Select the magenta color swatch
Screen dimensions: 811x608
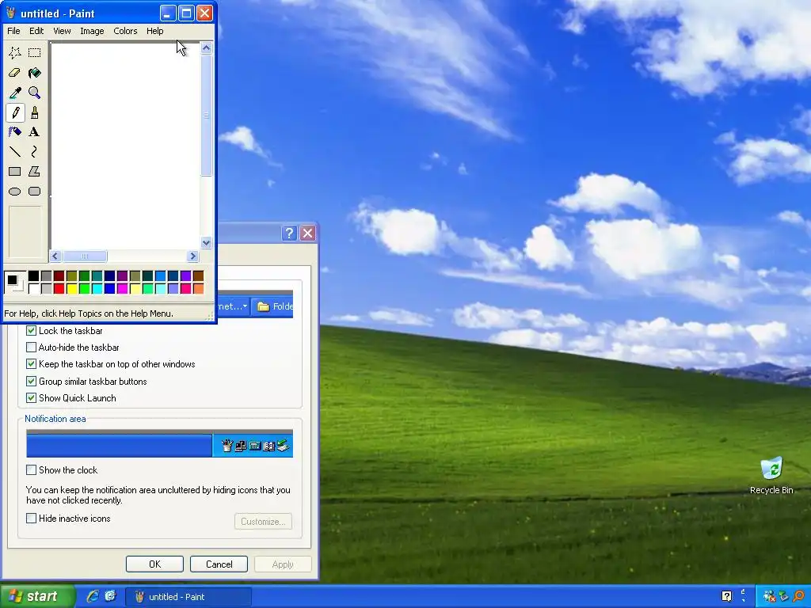[x=122, y=288]
